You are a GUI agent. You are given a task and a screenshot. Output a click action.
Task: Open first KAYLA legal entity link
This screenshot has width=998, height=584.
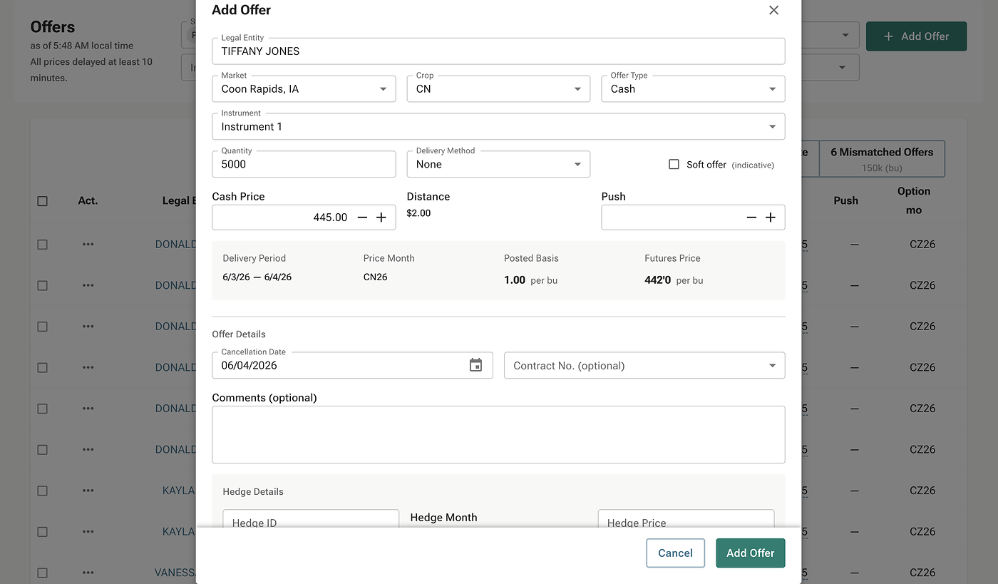pos(179,491)
